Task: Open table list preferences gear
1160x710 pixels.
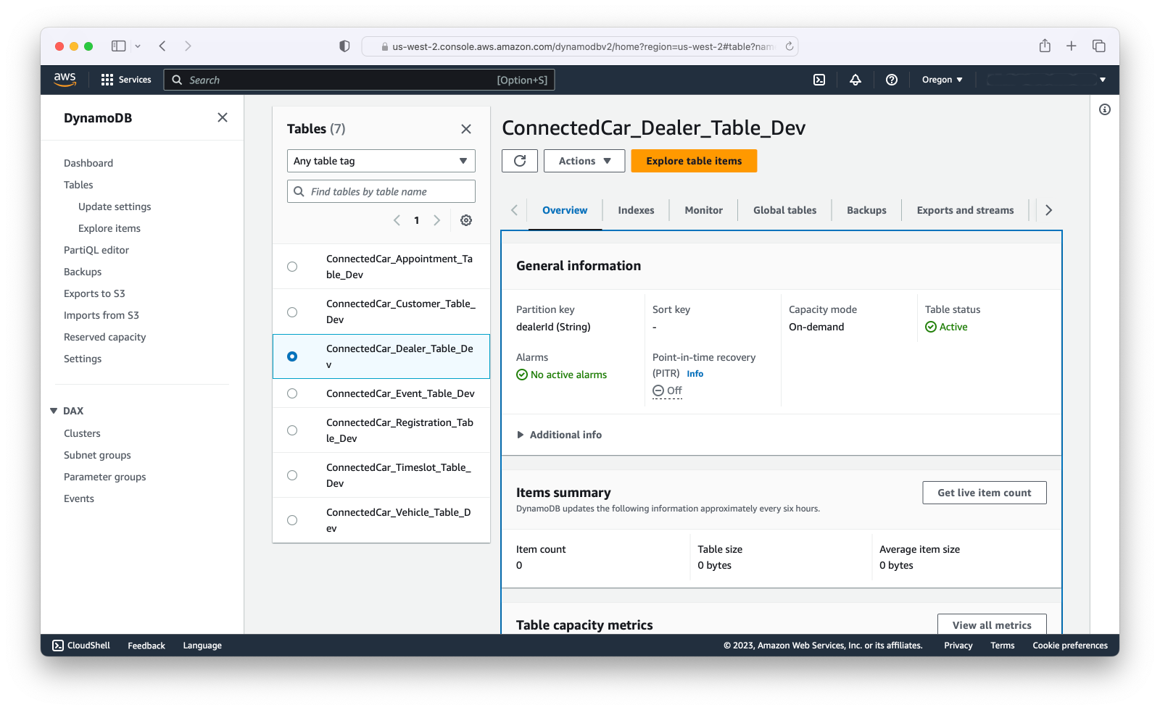Action: pyautogui.click(x=466, y=220)
